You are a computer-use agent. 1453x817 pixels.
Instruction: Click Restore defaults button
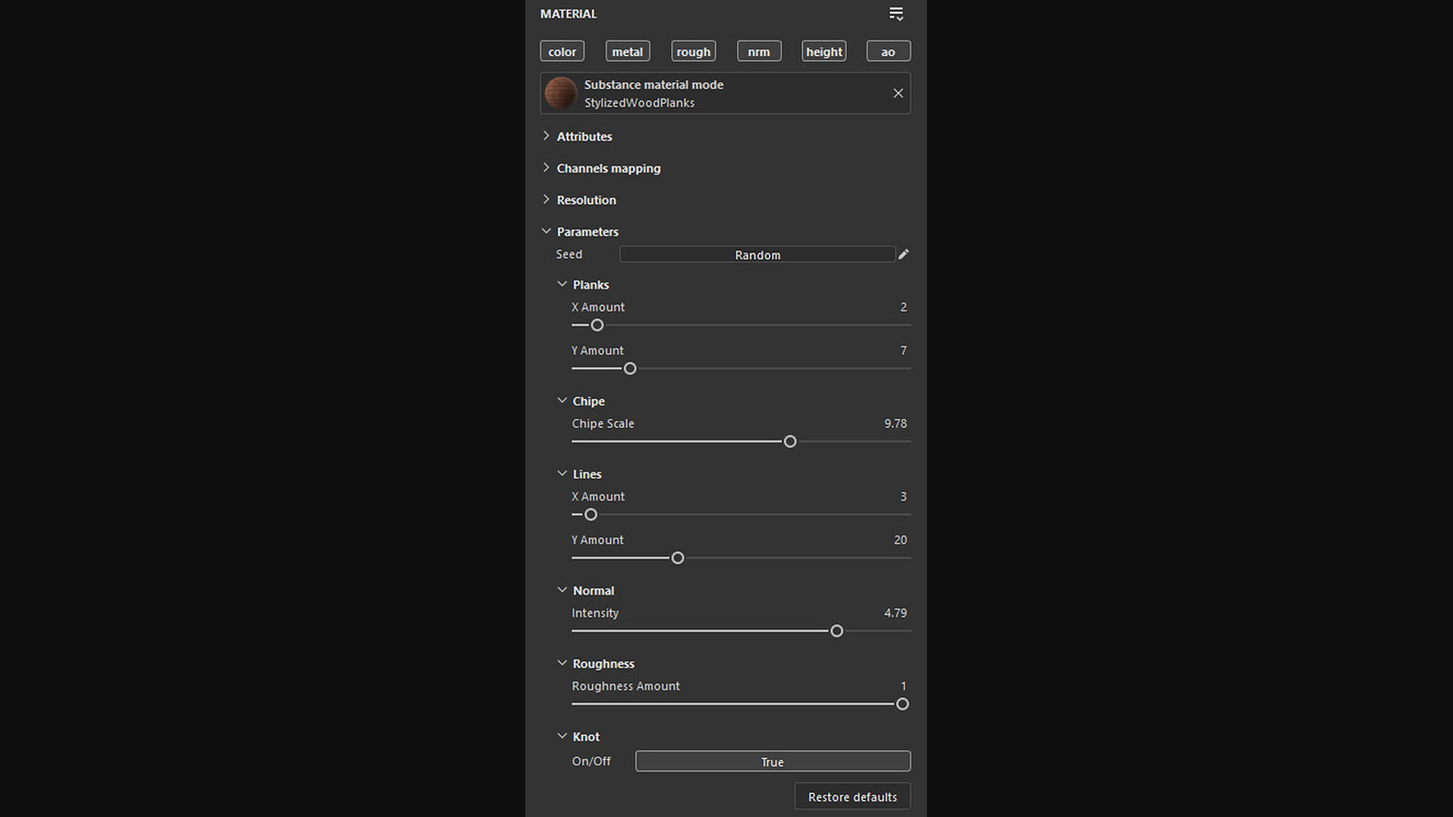[x=852, y=797]
